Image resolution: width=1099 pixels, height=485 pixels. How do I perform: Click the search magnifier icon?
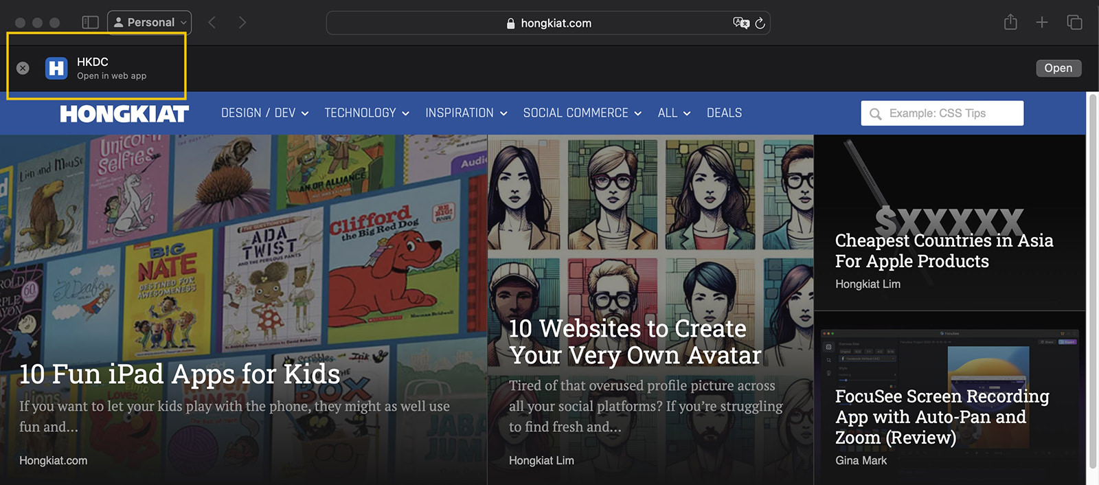pos(875,114)
